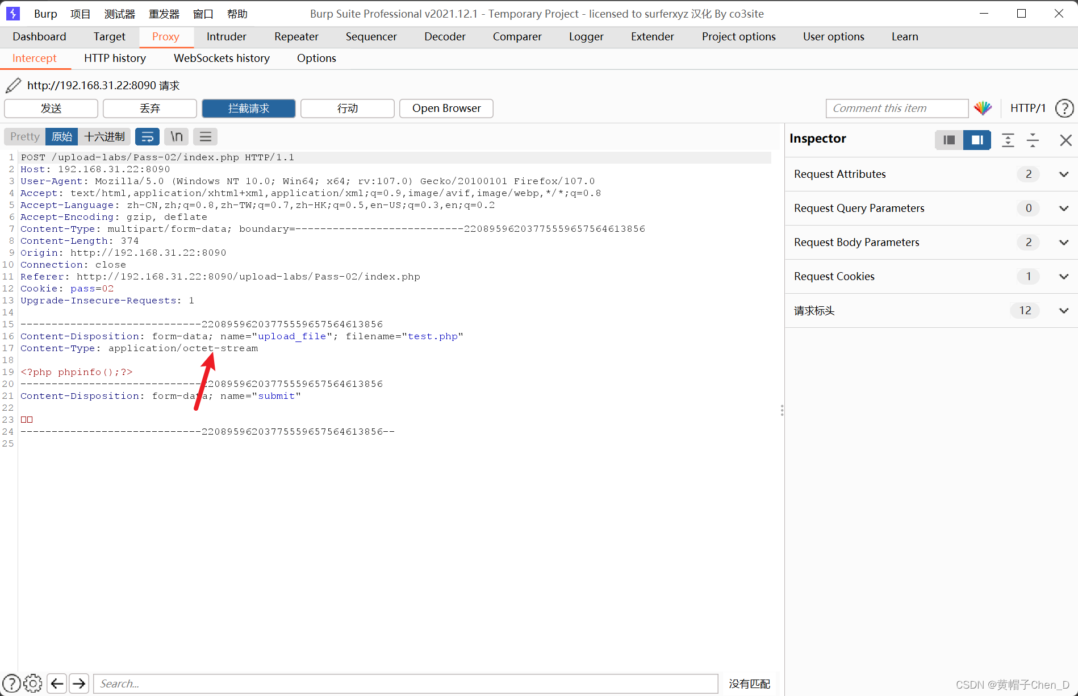Screen dimensions: 1078x696
Task: Open the bottom-left search help icon
Action: coord(11,683)
